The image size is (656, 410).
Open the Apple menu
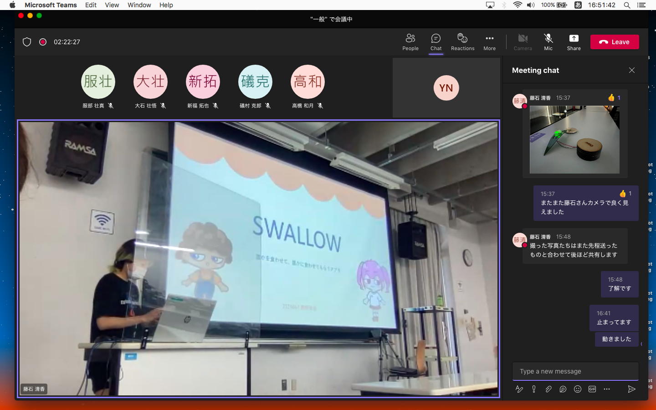pyautogui.click(x=12, y=5)
